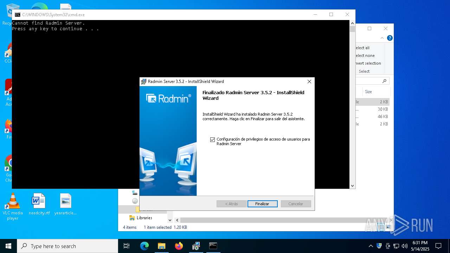This screenshot has height=253, width=450.
Task: Click the installer icon in the wizard title bar
Action: [x=143, y=82]
